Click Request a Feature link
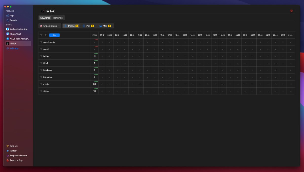 point(19,156)
